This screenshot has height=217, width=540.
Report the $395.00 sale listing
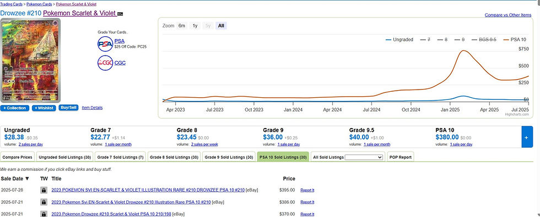307,190
